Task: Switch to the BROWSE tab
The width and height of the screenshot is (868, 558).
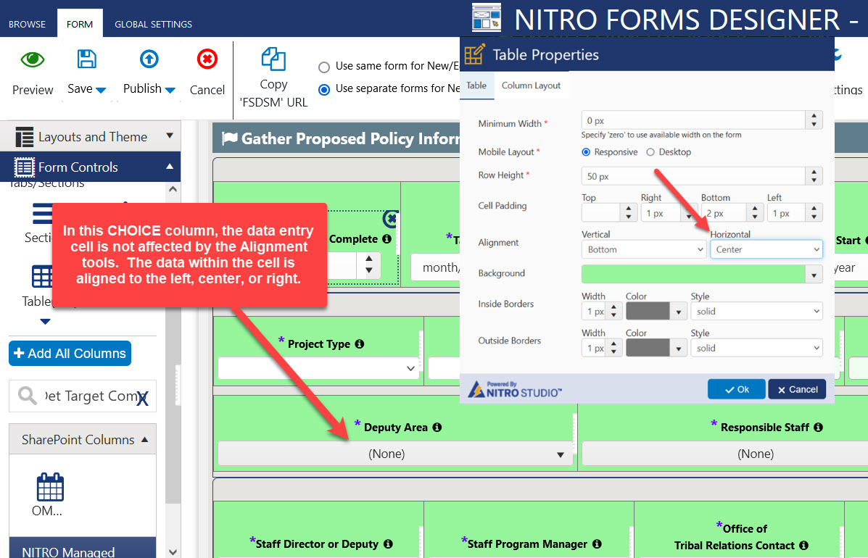Action: pyautogui.click(x=27, y=25)
